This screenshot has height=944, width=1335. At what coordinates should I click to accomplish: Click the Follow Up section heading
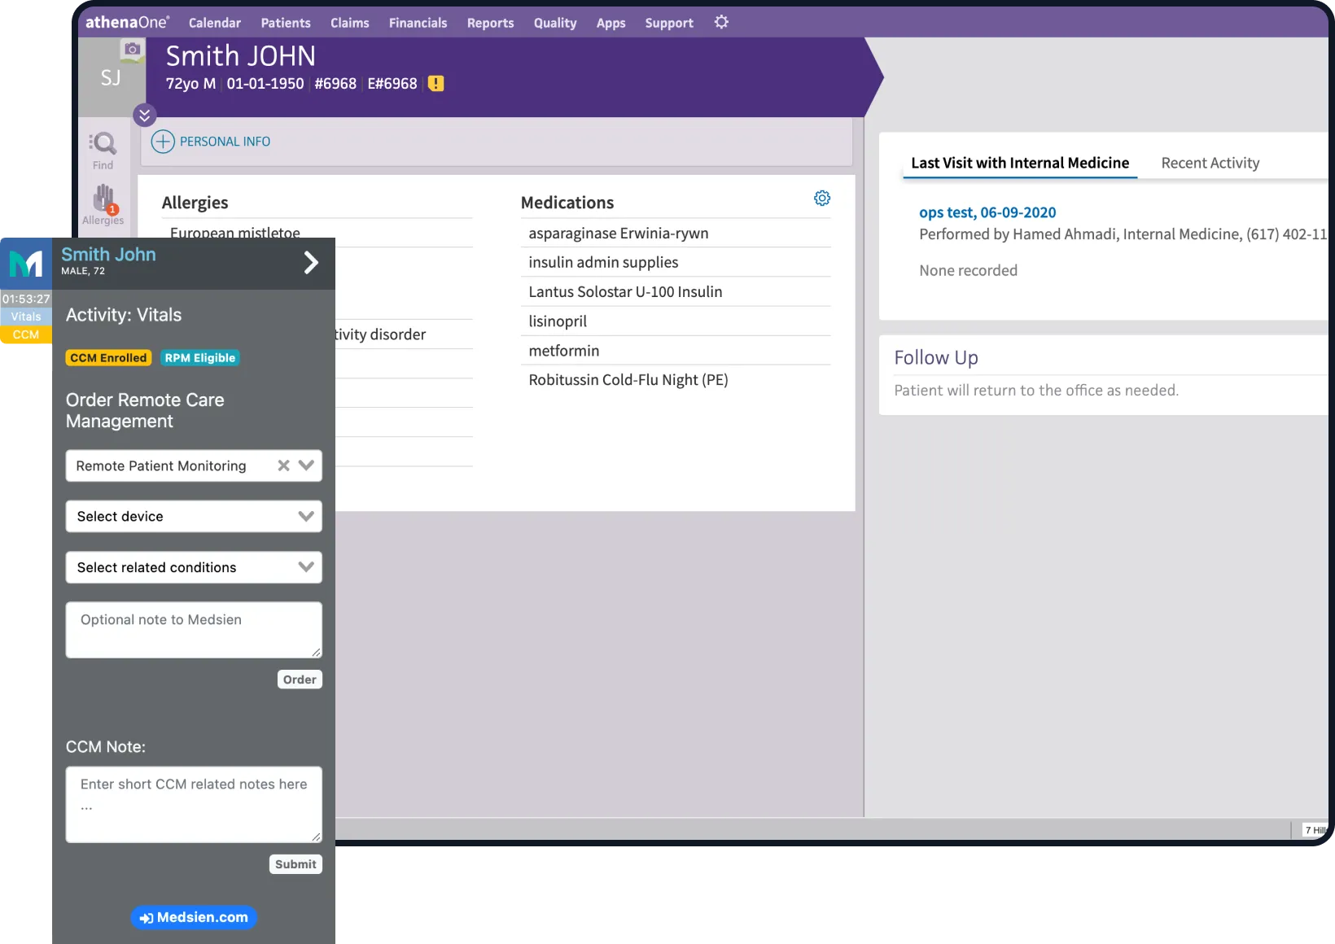pyautogui.click(x=936, y=358)
